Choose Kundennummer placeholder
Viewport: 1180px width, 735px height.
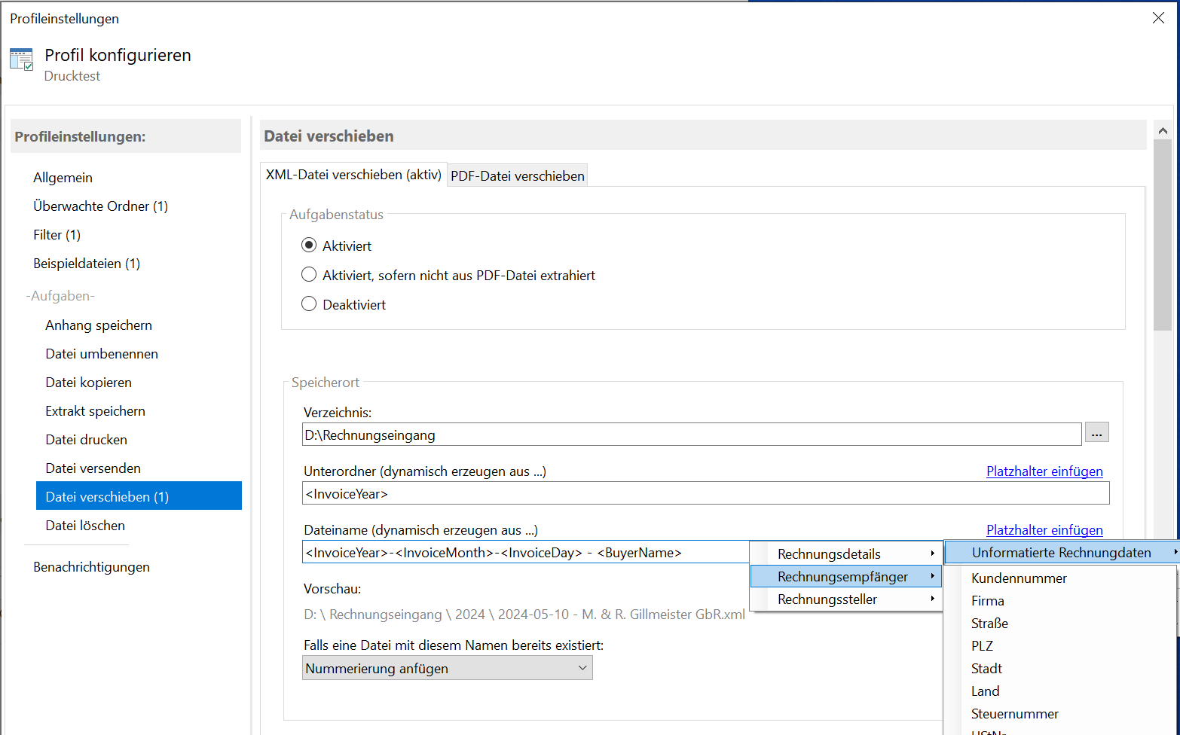pos(1019,578)
